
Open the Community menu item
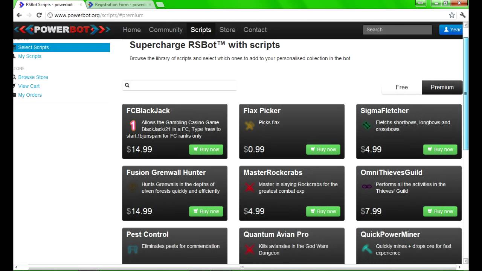click(x=166, y=30)
